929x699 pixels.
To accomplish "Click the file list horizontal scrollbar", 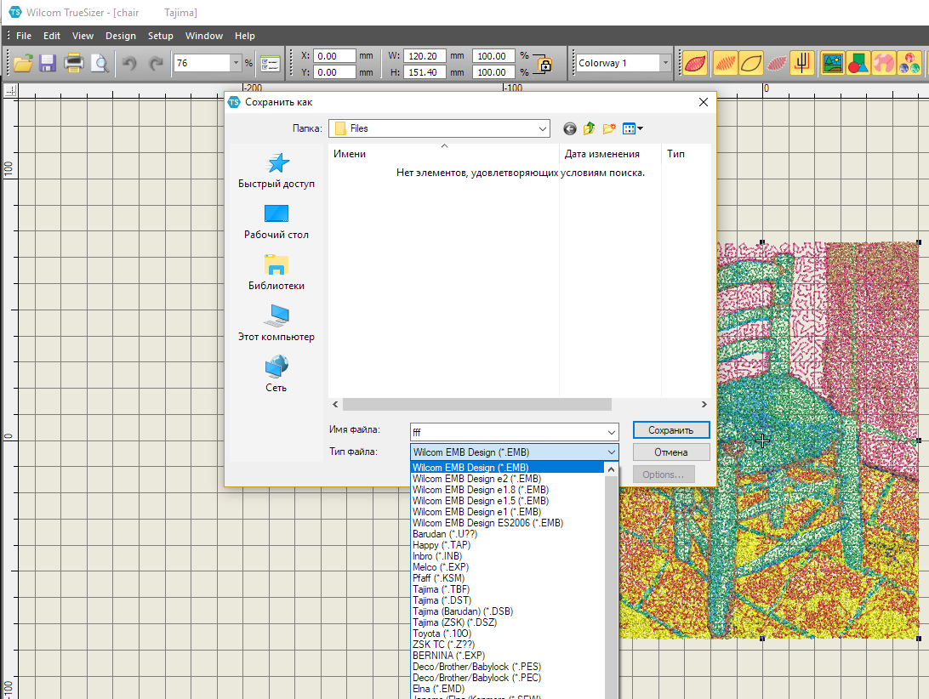I will [476, 405].
